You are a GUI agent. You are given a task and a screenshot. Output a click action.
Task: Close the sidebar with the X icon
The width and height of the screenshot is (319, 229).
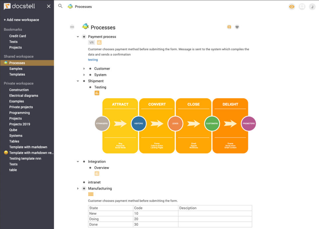49,6
